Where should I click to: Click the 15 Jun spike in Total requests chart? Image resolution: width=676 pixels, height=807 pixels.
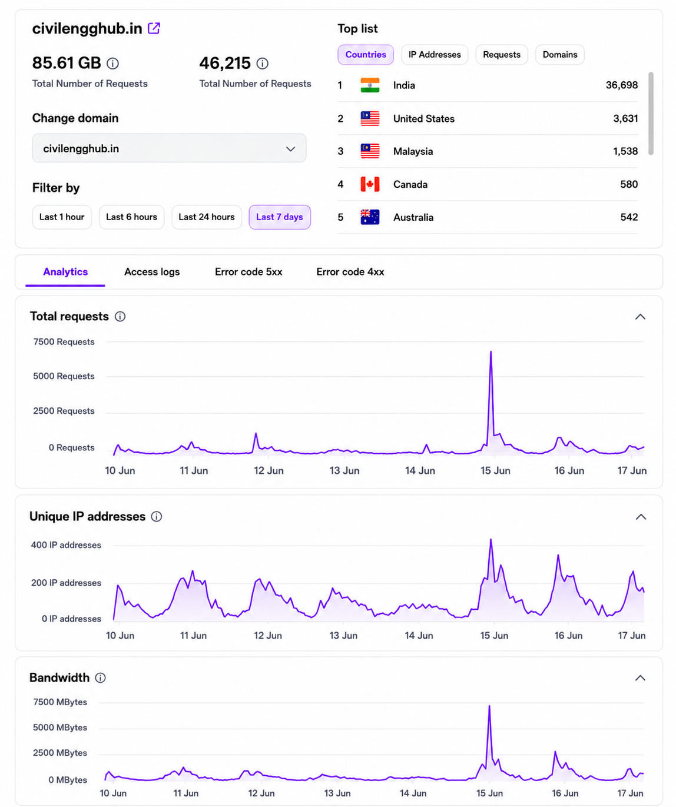pos(491,353)
